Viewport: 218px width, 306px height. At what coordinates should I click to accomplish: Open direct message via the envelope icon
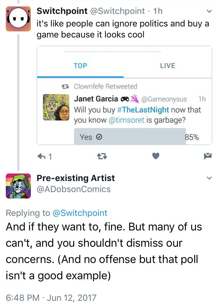click(x=208, y=156)
